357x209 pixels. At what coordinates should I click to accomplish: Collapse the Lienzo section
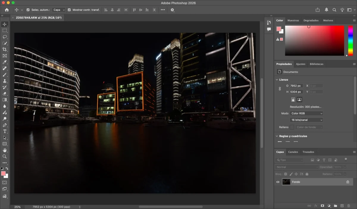(x=277, y=80)
